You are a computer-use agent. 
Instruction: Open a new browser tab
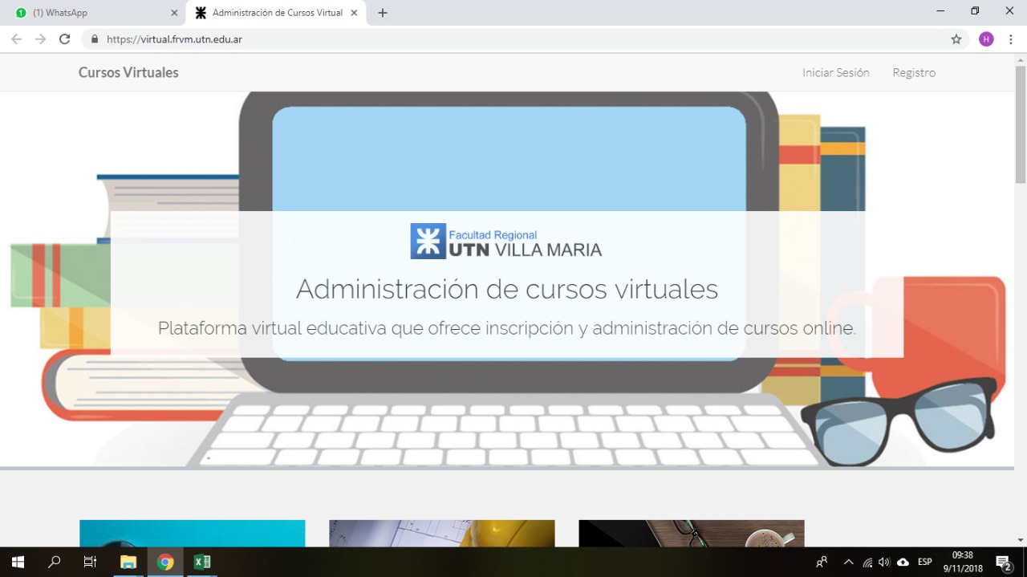click(383, 13)
